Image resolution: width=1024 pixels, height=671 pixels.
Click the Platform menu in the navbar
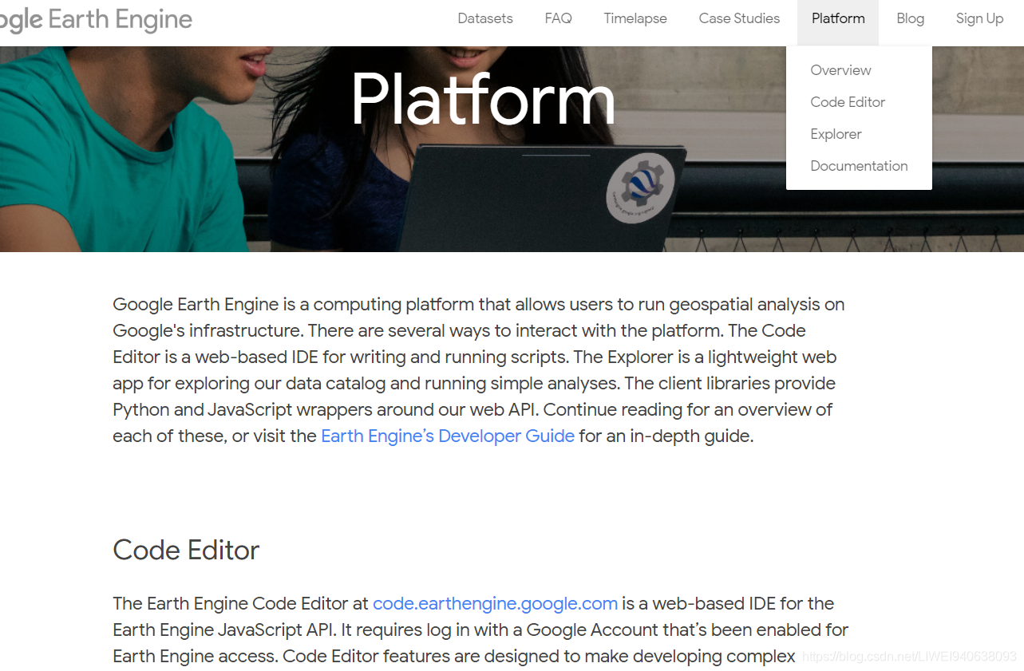tap(838, 18)
